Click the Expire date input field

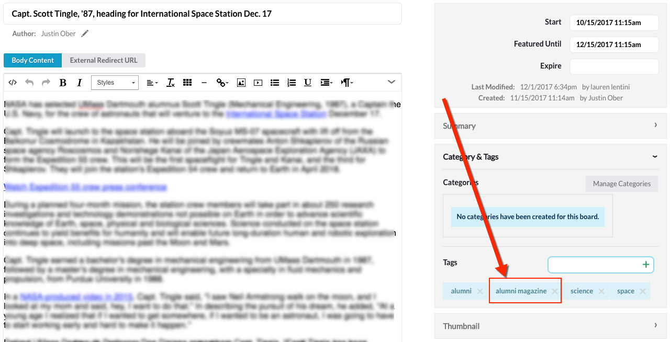pyautogui.click(x=613, y=66)
